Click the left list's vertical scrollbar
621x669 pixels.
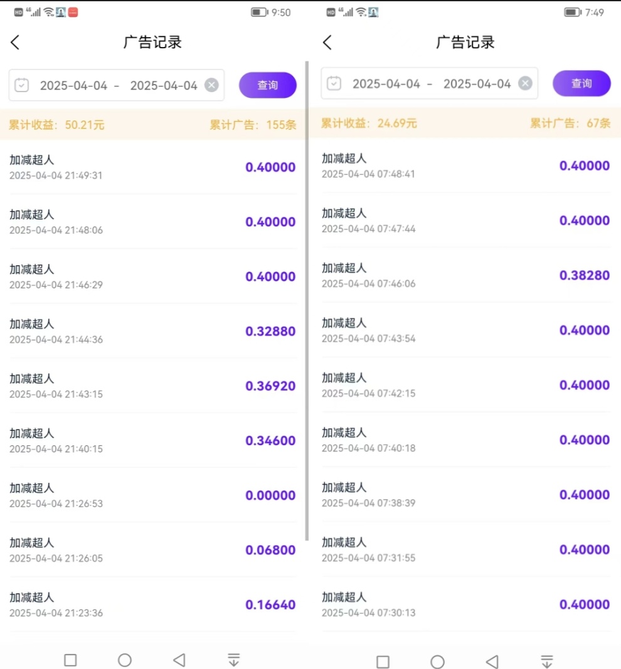[307, 301]
